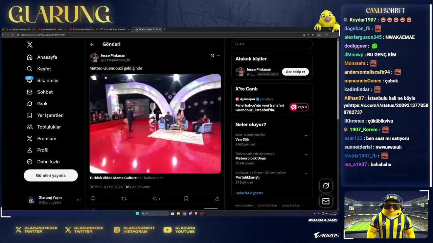
Task: Open Van Dijk trend options menu
Action: 306,135
